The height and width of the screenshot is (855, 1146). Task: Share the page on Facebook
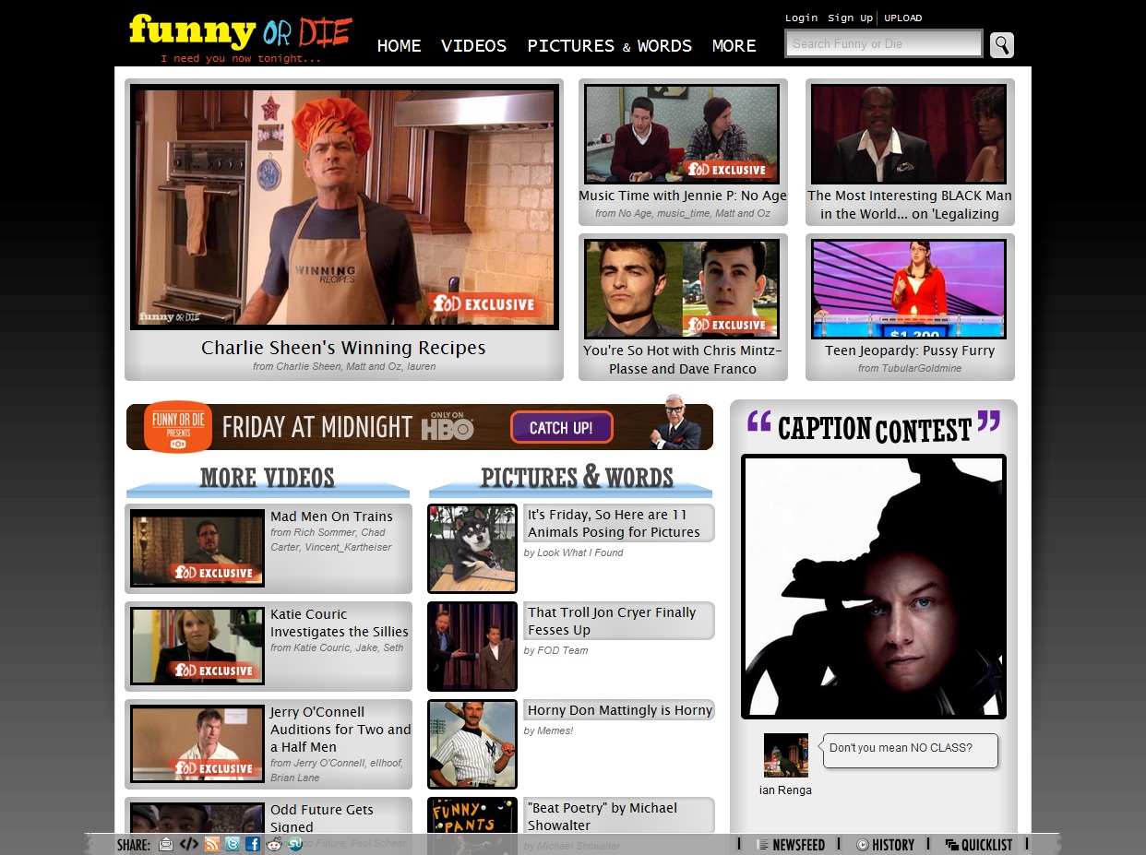[253, 844]
